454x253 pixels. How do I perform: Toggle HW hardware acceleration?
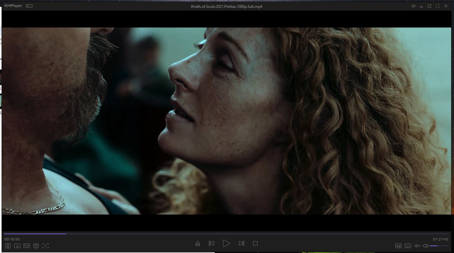(398, 246)
